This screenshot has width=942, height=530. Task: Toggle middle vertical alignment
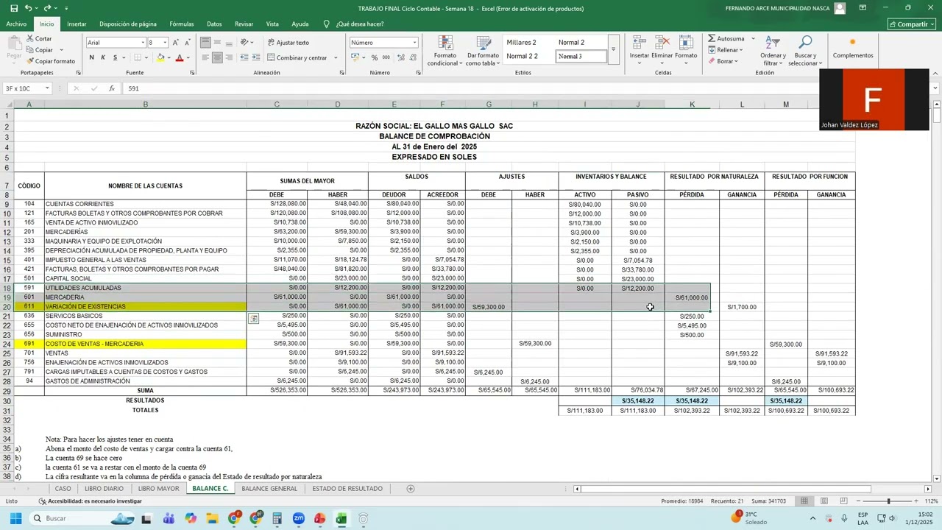point(217,42)
